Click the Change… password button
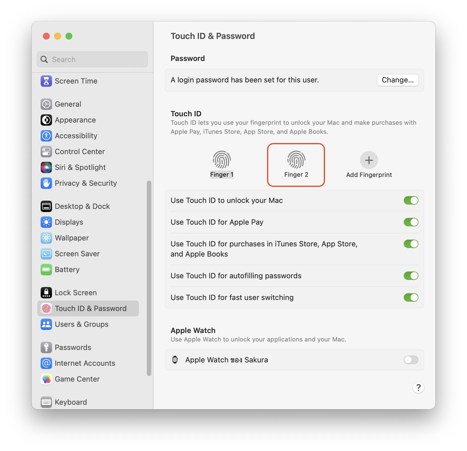This screenshot has height=451, width=467. tap(397, 80)
